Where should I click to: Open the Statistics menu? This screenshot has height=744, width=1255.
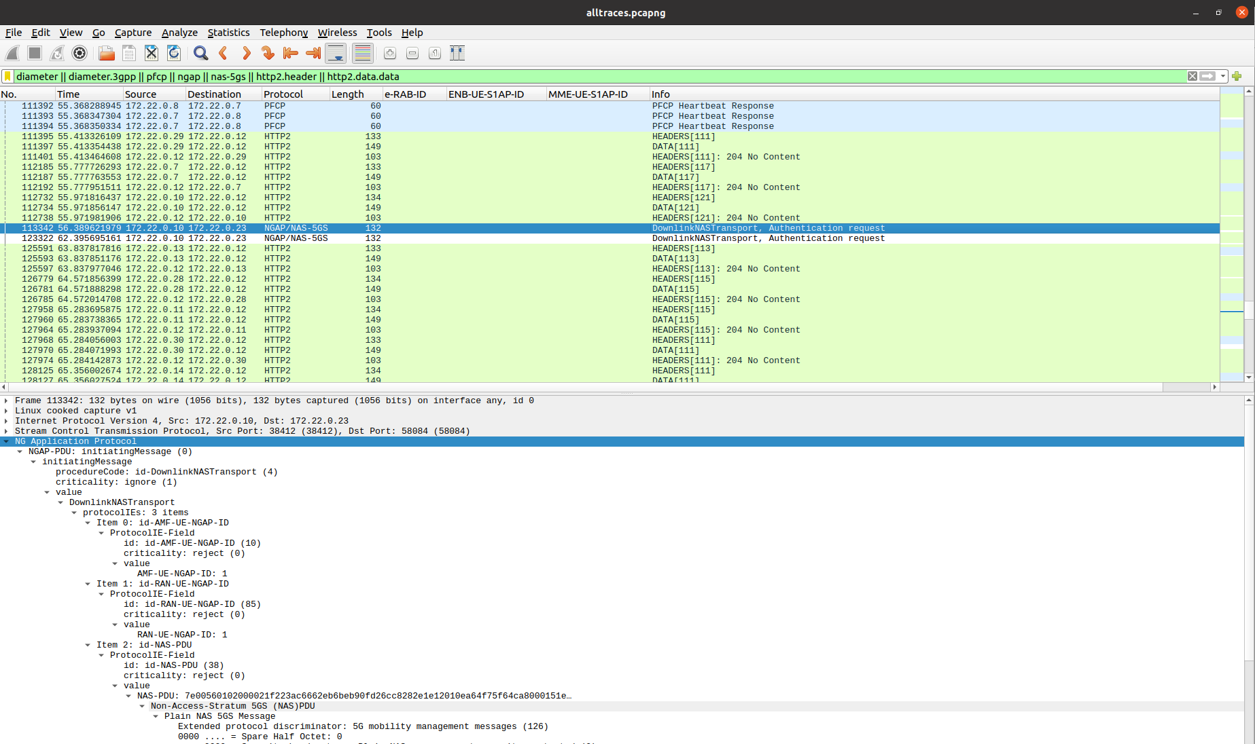[228, 32]
